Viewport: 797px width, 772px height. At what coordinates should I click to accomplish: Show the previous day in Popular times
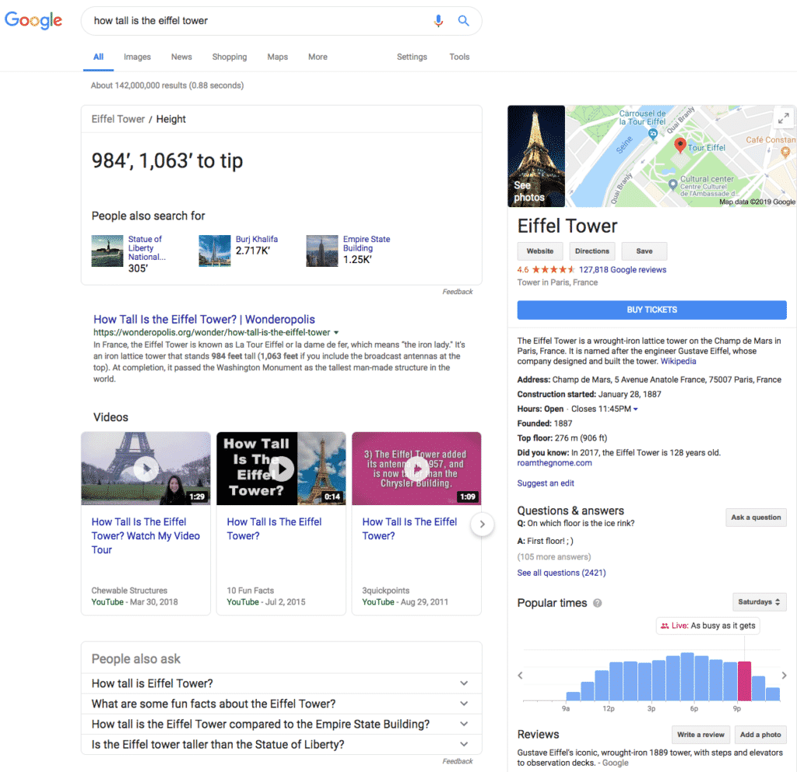point(520,675)
